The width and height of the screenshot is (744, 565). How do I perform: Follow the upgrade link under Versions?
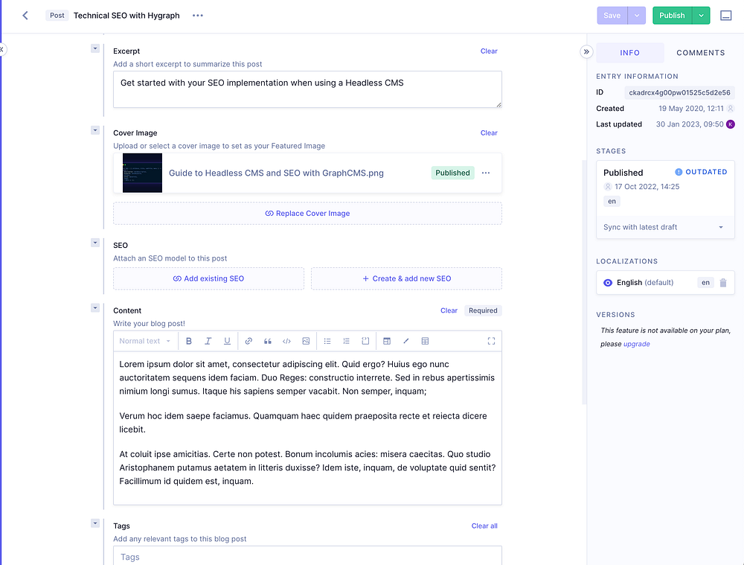(637, 344)
